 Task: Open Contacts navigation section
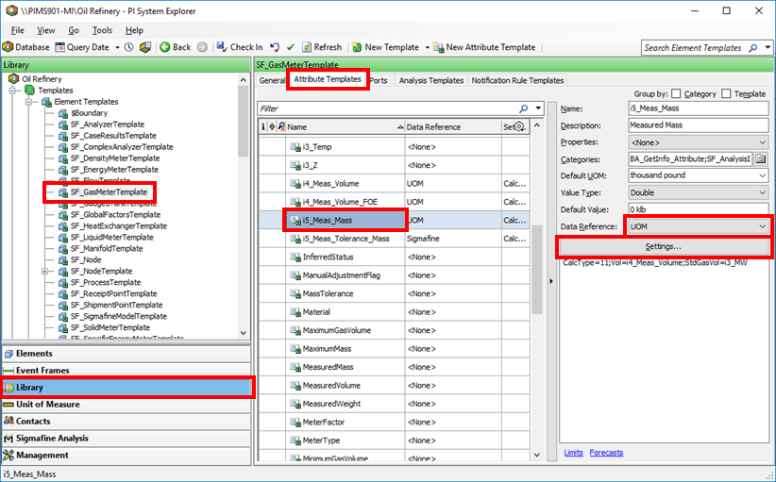(127, 422)
